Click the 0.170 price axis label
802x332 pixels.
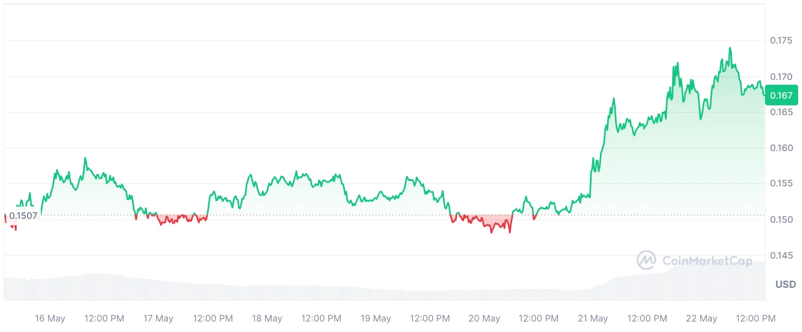[x=781, y=76]
